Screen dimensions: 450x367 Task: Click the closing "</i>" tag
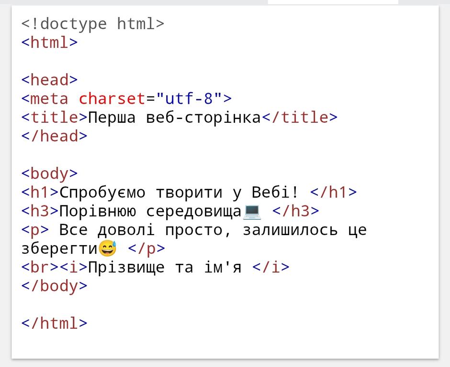271,267
